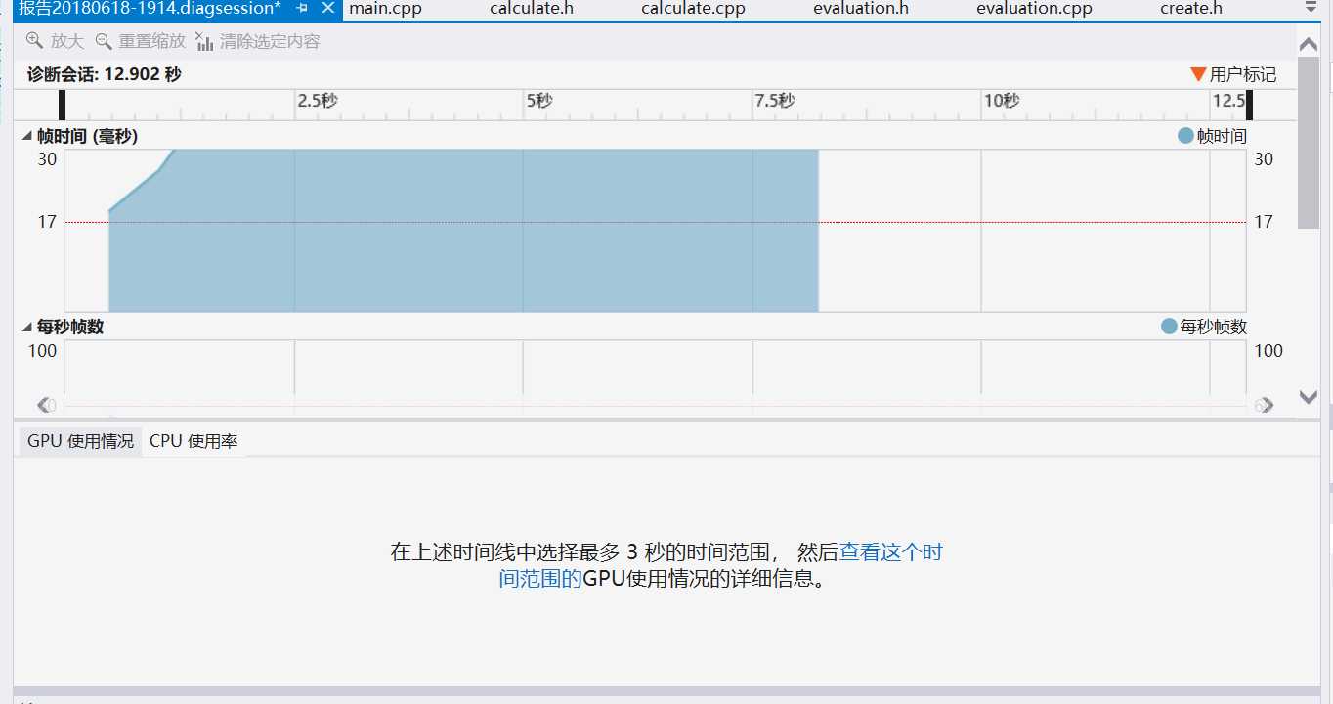Click the 放大 zoom in button
The width and height of the screenshot is (1333, 704).
point(55,41)
